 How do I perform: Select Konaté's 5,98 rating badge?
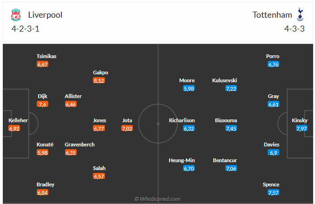(x=42, y=152)
